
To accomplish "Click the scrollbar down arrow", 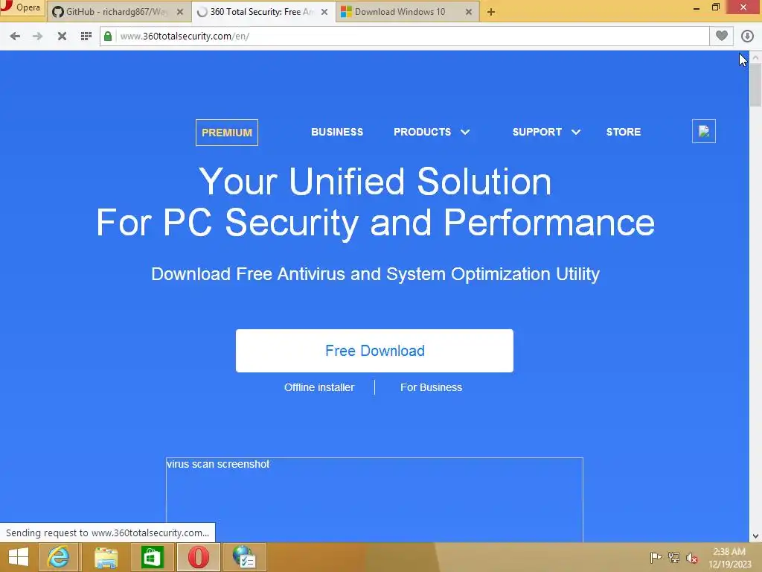I will click(756, 536).
